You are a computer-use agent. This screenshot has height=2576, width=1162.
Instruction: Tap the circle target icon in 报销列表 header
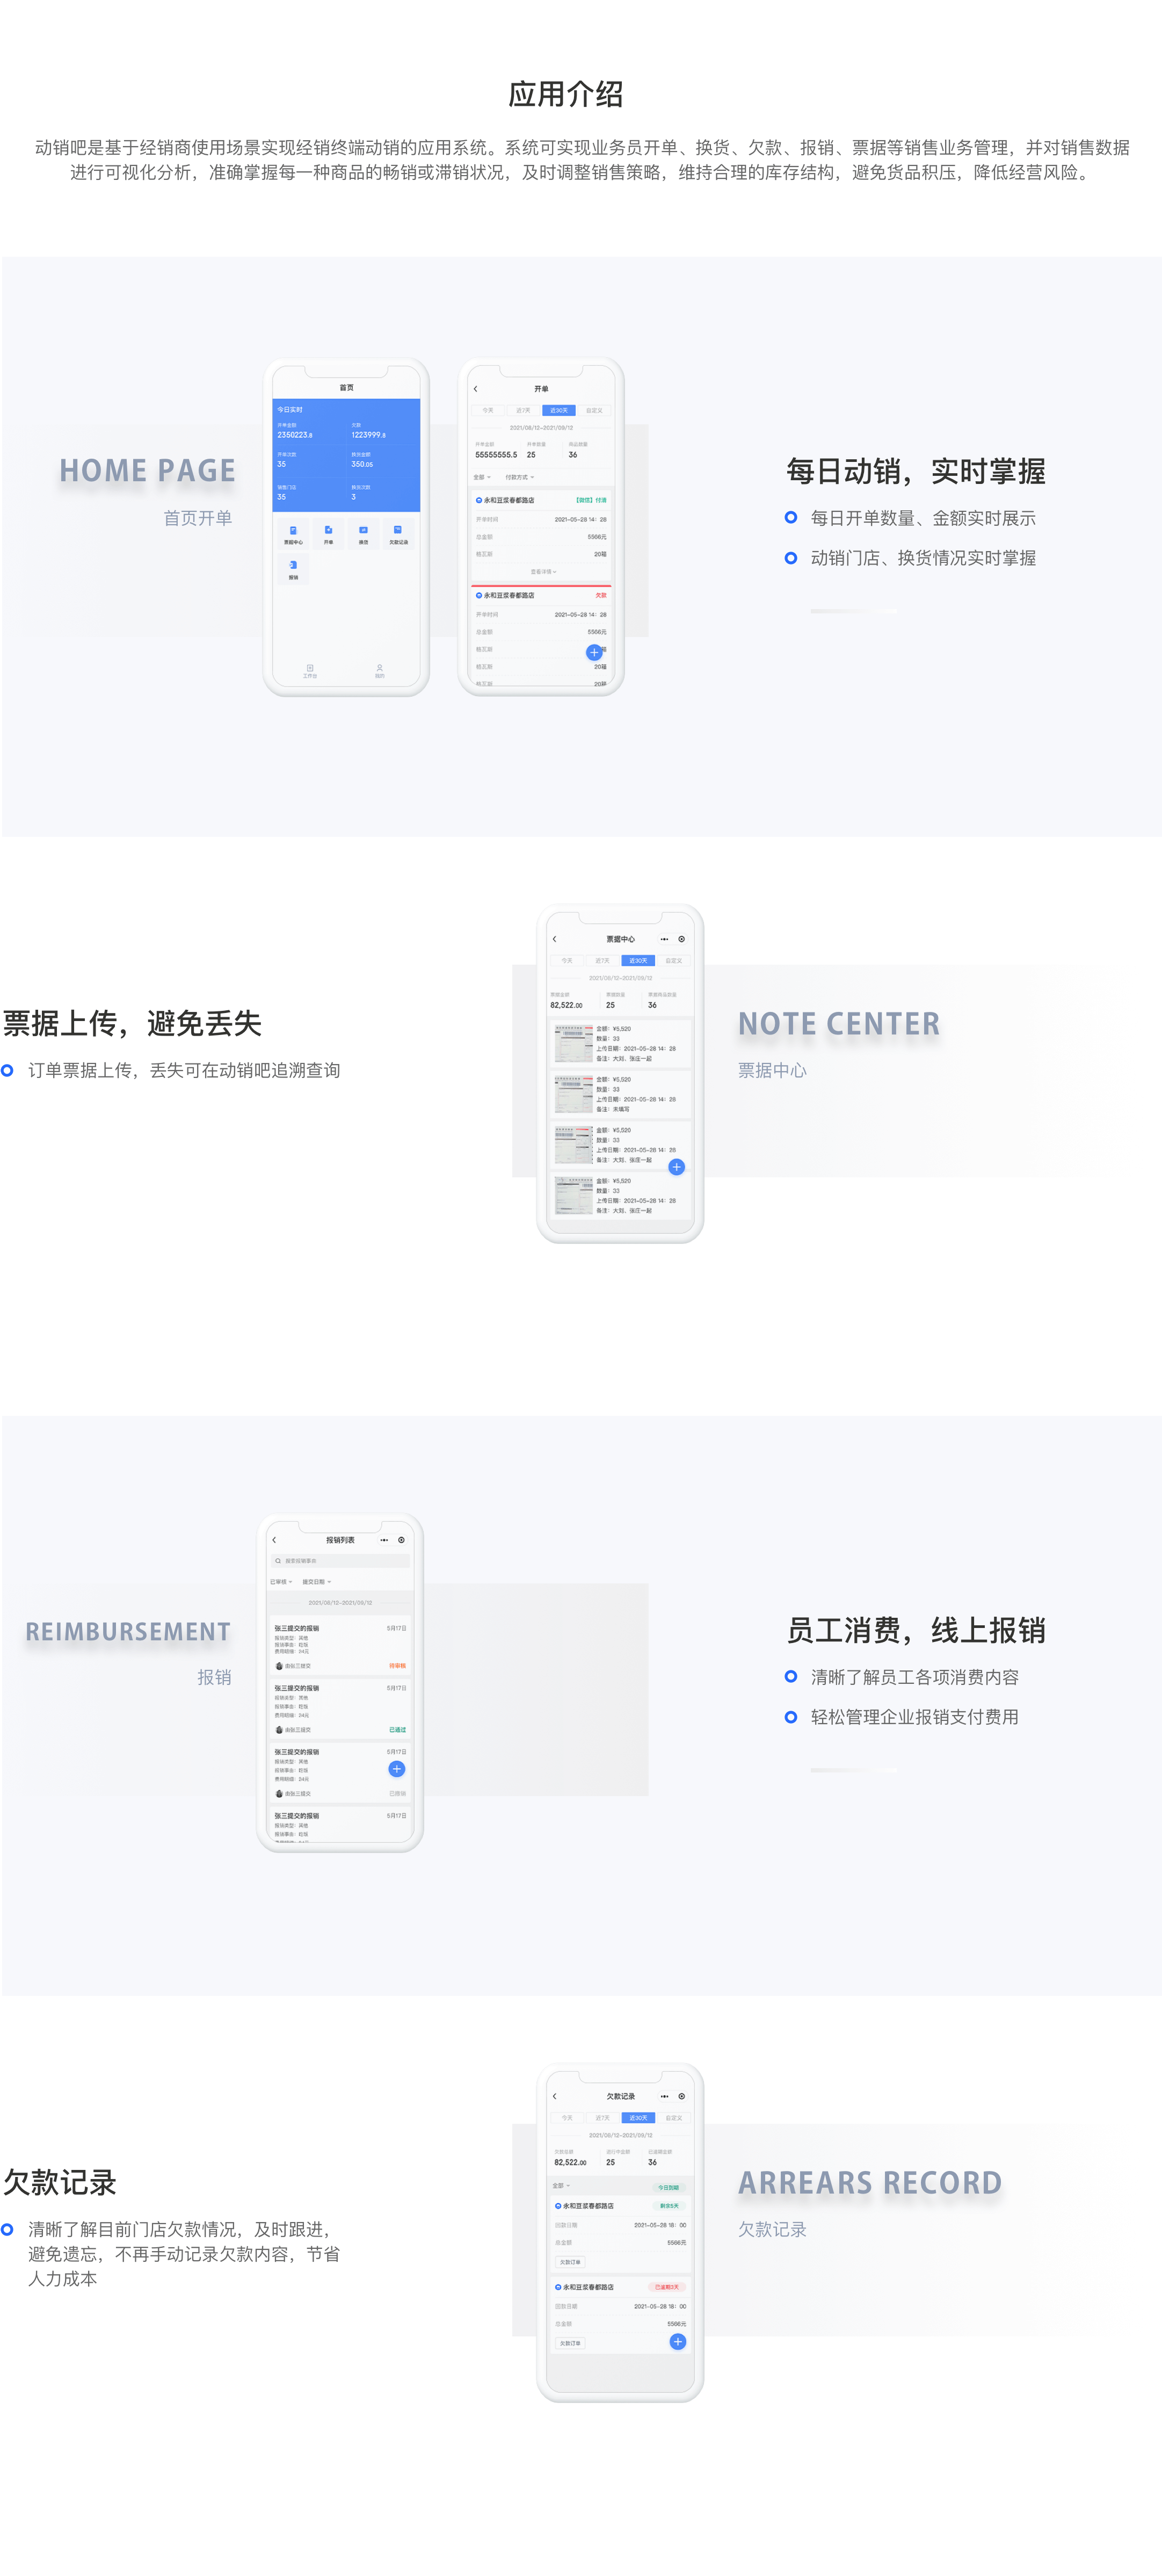click(x=401, y=1540)
